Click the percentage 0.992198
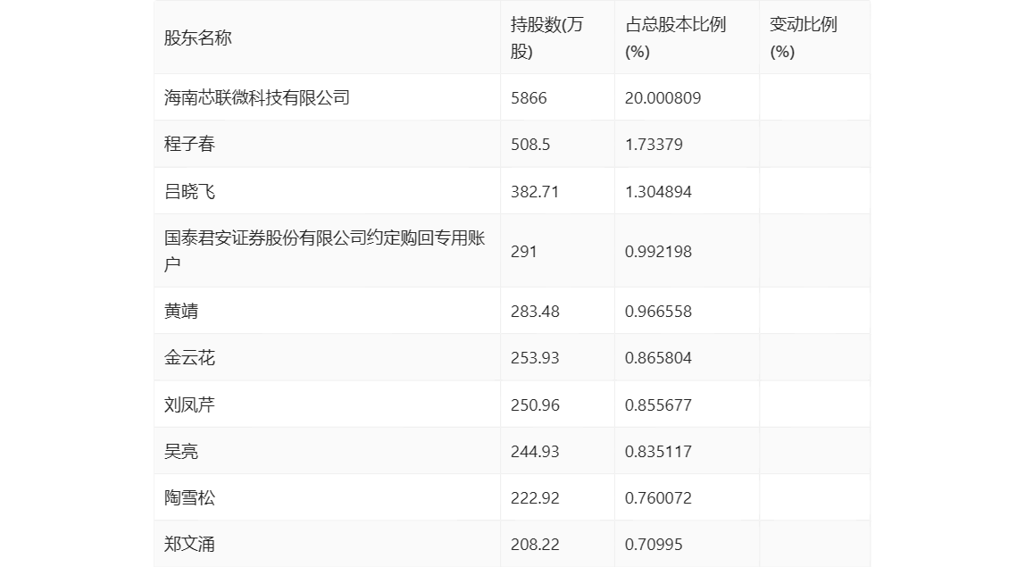The height and width of the screenshot is (567, 1025). pos(658,252)
